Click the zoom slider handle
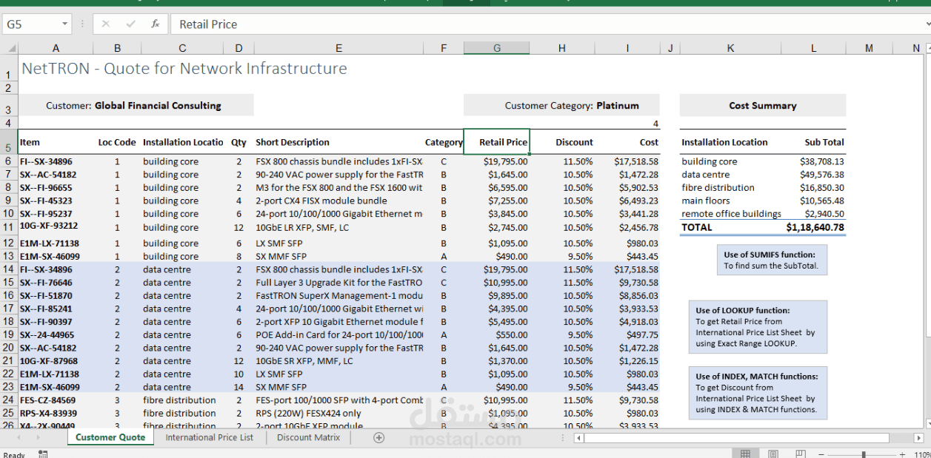The height and width of the screenshot is (458, 931). coord(864,454)
